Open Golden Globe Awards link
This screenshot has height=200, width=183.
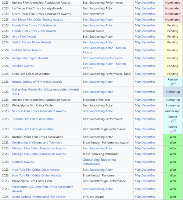coord(27,50)
